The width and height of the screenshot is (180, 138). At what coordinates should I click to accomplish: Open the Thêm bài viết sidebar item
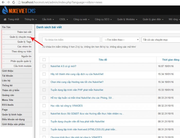(x=17, y=32)
